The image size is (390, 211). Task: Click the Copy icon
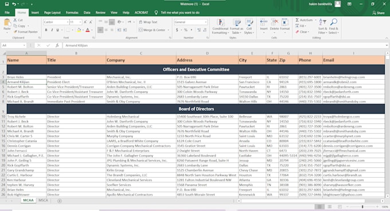(x=15, y=26)
